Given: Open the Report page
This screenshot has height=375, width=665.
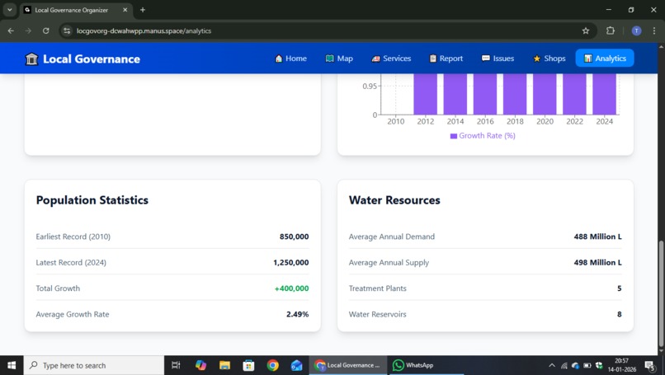Looking at the screenshot, I should click(x=446, y=59).
